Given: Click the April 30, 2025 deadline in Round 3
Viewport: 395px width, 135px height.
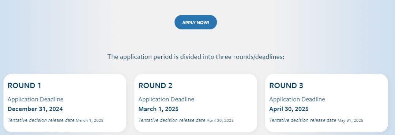Looking at the screenshot, I should pyautogui.click(x=289, y=109).
